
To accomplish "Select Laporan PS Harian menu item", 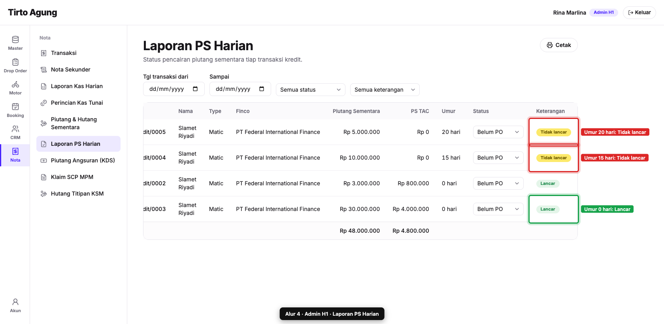I will tap(78, 144).
